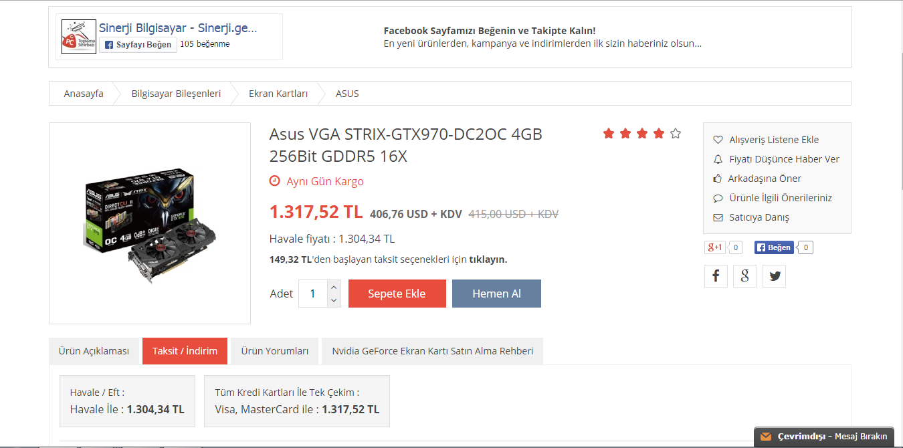Select Alışveriş Listene Ekle link
Screen dimensions: 903x448
774,140
